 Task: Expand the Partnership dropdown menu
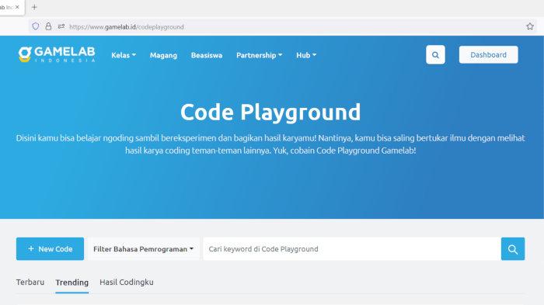[259, 55]
